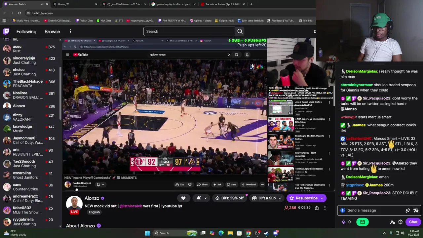This screenshot has width=423, height=238.
Task: Click the Send a message chat field
Action: (x=379, y=210)
